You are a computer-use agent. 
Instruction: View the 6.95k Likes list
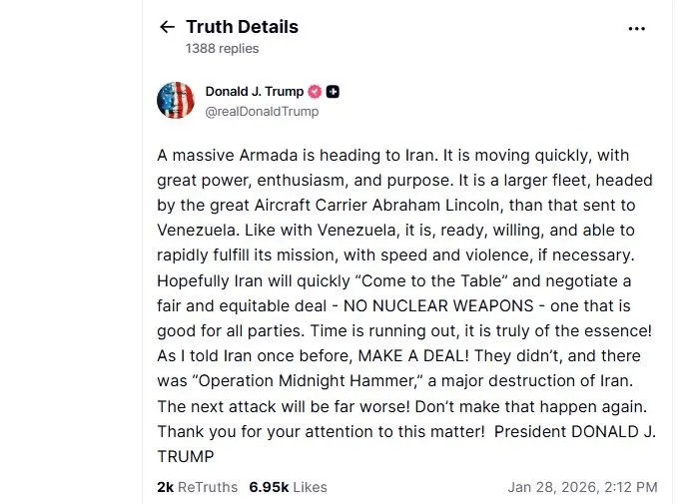(x=288, y=487)
